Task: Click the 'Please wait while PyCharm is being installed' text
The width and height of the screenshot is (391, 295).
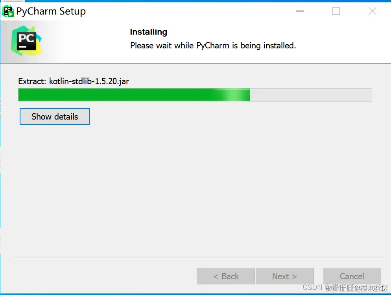Action: tap(213, 46)
